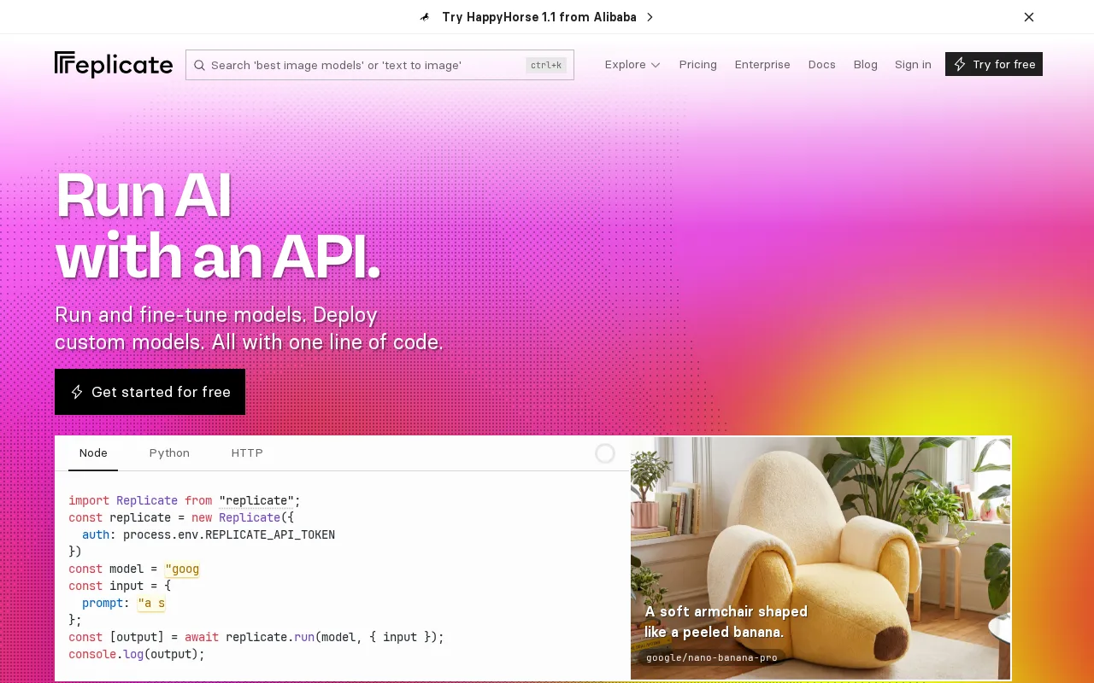The width and height of the screenshot is (1094, 683).
Task: Click the search magnifier icon
Action: click(x=199, y=65)
